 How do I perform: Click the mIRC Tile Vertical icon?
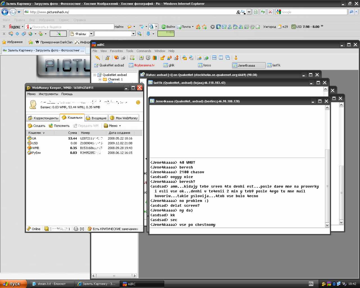coord(221,58)
